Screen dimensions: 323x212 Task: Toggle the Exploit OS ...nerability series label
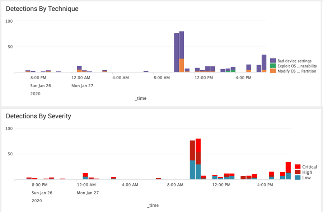297,66
